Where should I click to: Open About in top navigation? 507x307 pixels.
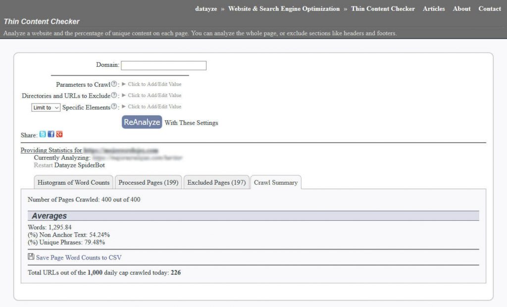462,9
